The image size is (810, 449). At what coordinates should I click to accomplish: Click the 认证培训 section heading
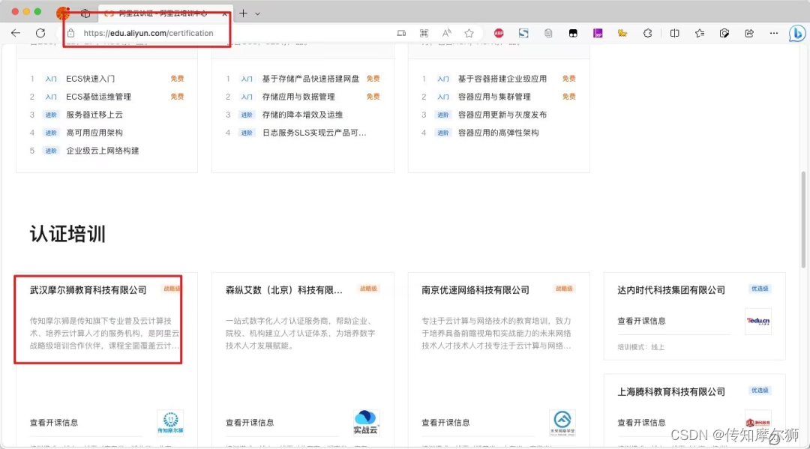(67, 234)
